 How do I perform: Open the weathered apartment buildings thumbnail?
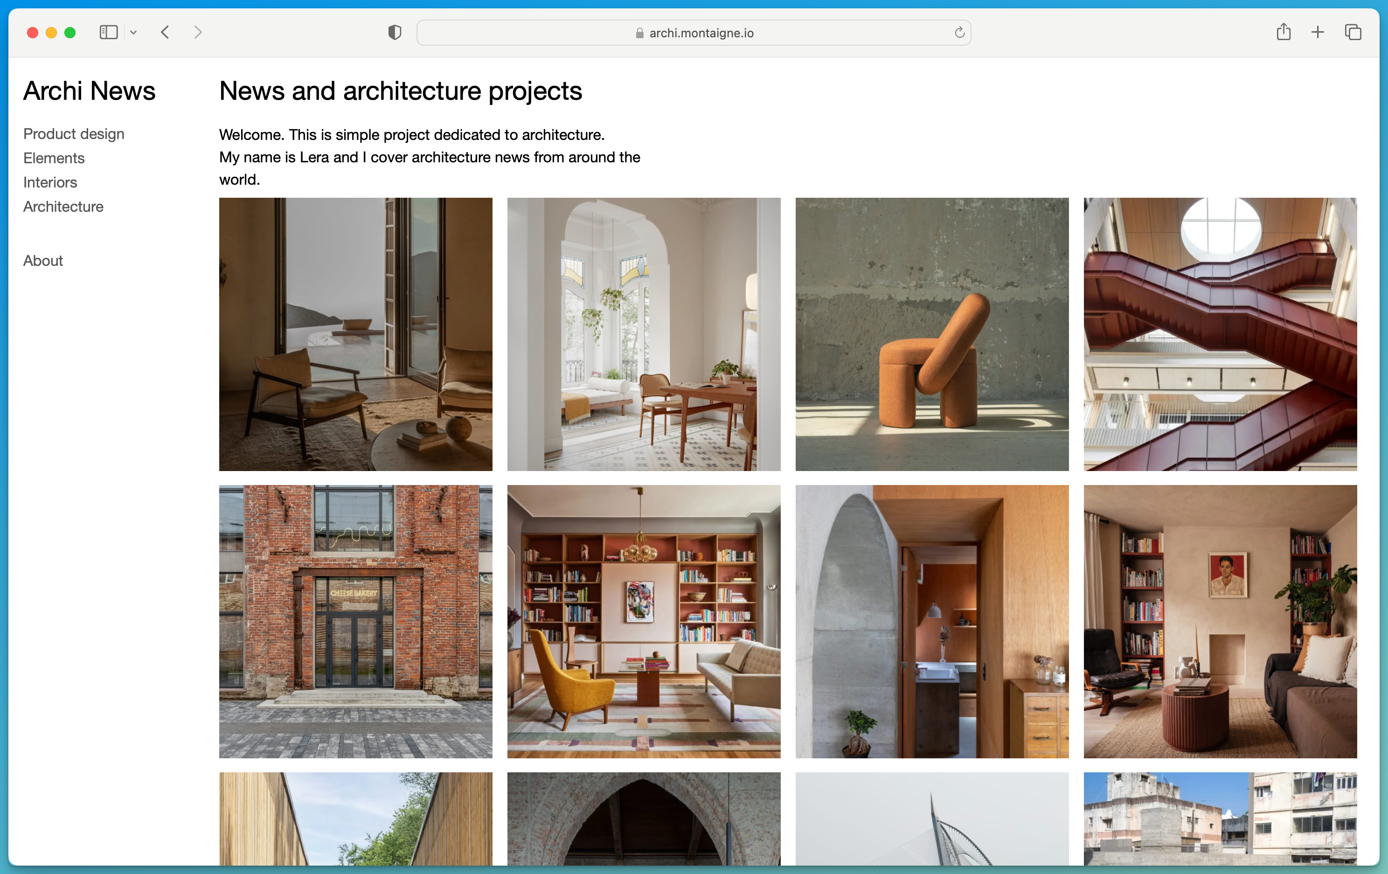1220,819
